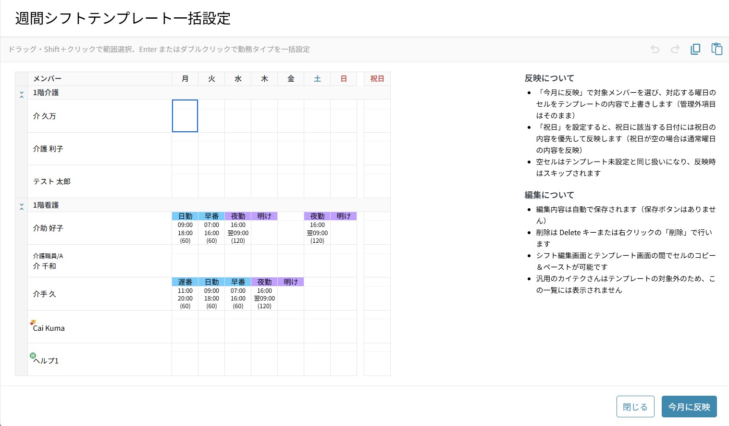Click the paste clipboard icon
Viewport: 729px width, 426px height.
point(717,49)
